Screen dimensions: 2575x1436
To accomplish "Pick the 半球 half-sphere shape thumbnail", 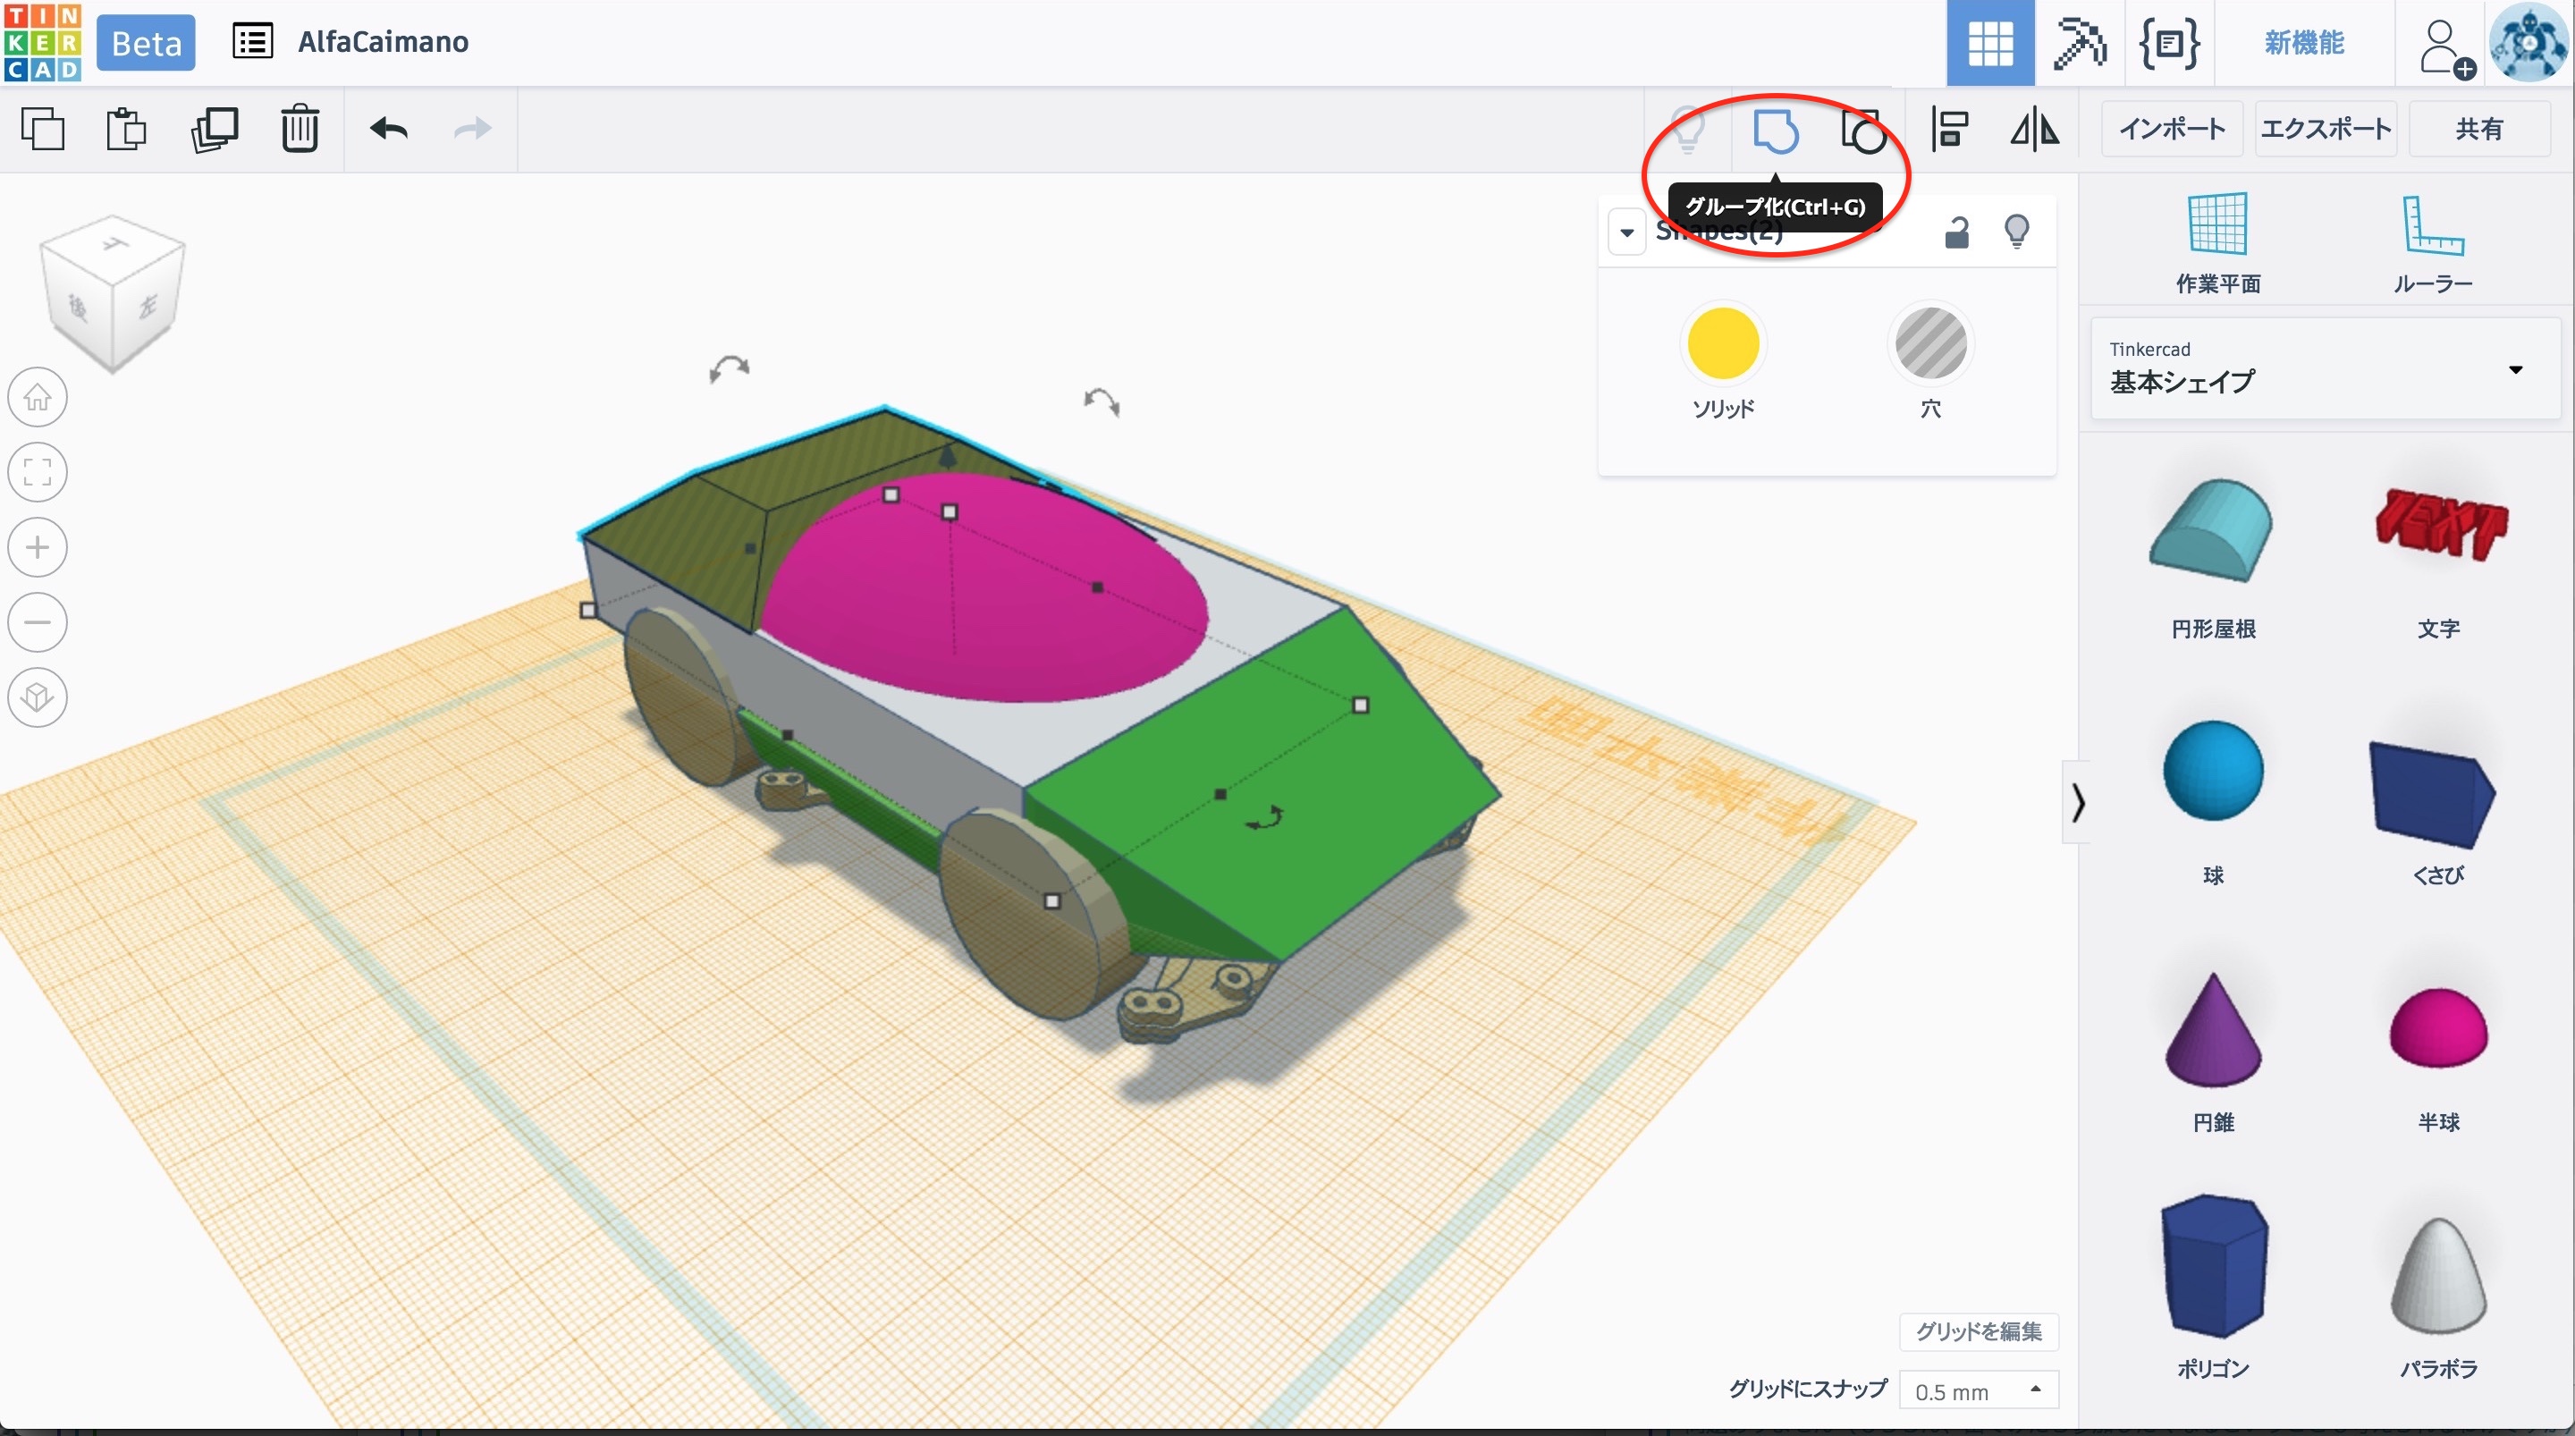I will (x=2438, y=1030).
